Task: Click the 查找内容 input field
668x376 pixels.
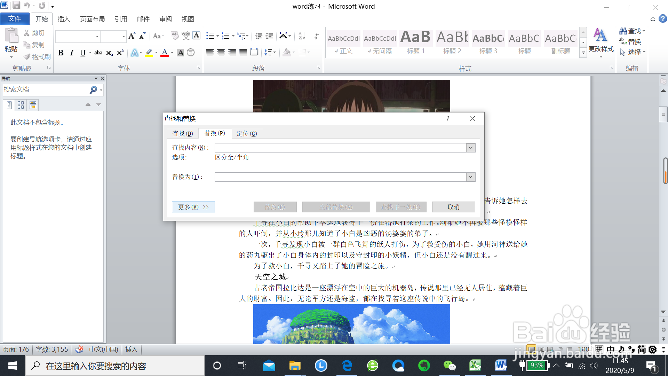Action: click(x=340, y=148)
